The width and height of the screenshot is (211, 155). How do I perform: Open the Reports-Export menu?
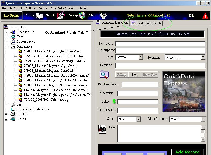coord(12,8)
